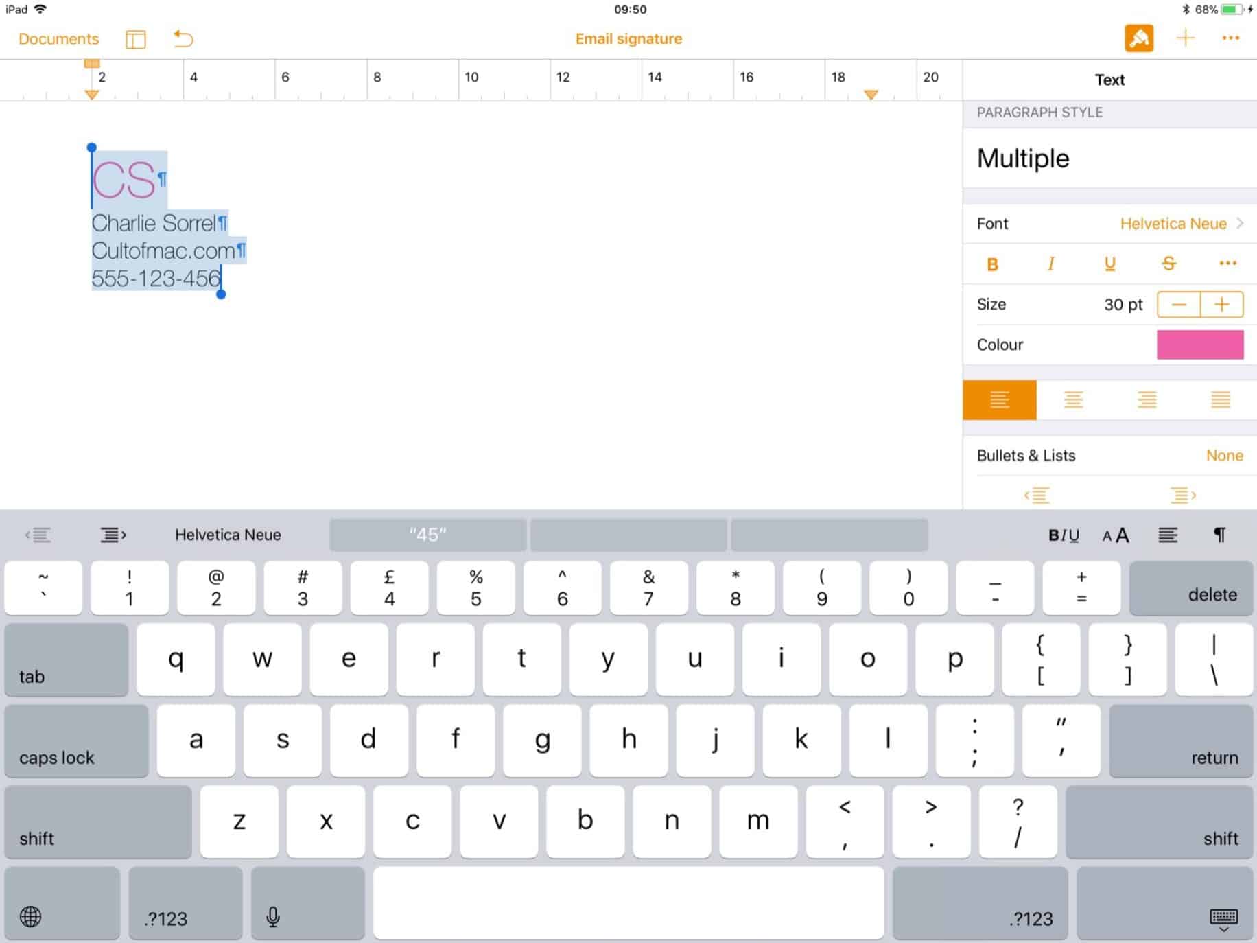The height and width of the screenshot is (943, 1257).
Task: Open the pink Colour swatch
Action: click(x=1200, y=345)
